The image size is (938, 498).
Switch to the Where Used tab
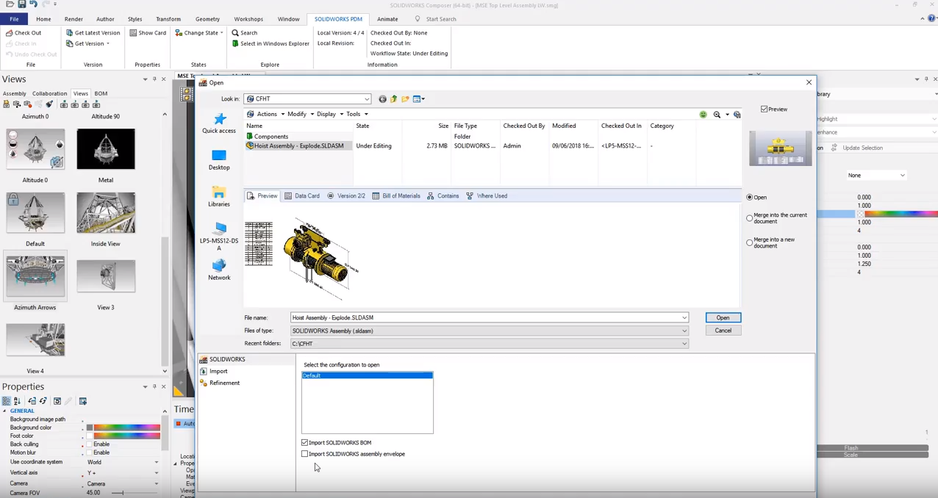coord(487,196)
